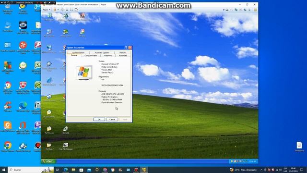
Task: Open the VMware Player menu dropdown
Action: coord(46,10)
